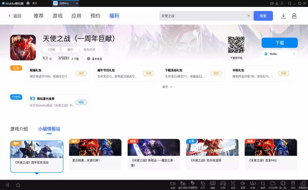
Task: Switch to the 推荐 tab
Action: click(x=39, y=16)
